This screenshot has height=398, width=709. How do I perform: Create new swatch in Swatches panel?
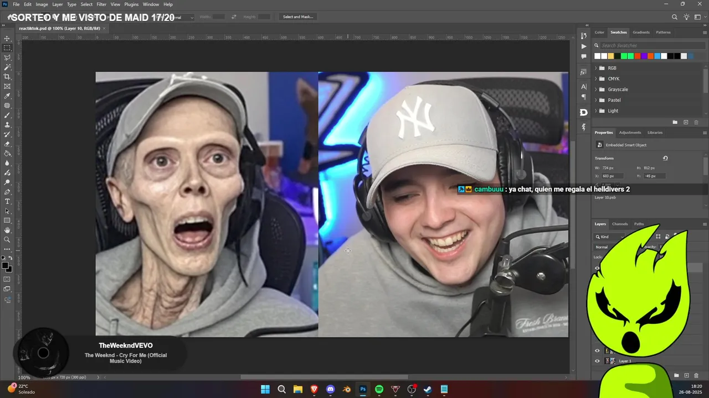686,122
